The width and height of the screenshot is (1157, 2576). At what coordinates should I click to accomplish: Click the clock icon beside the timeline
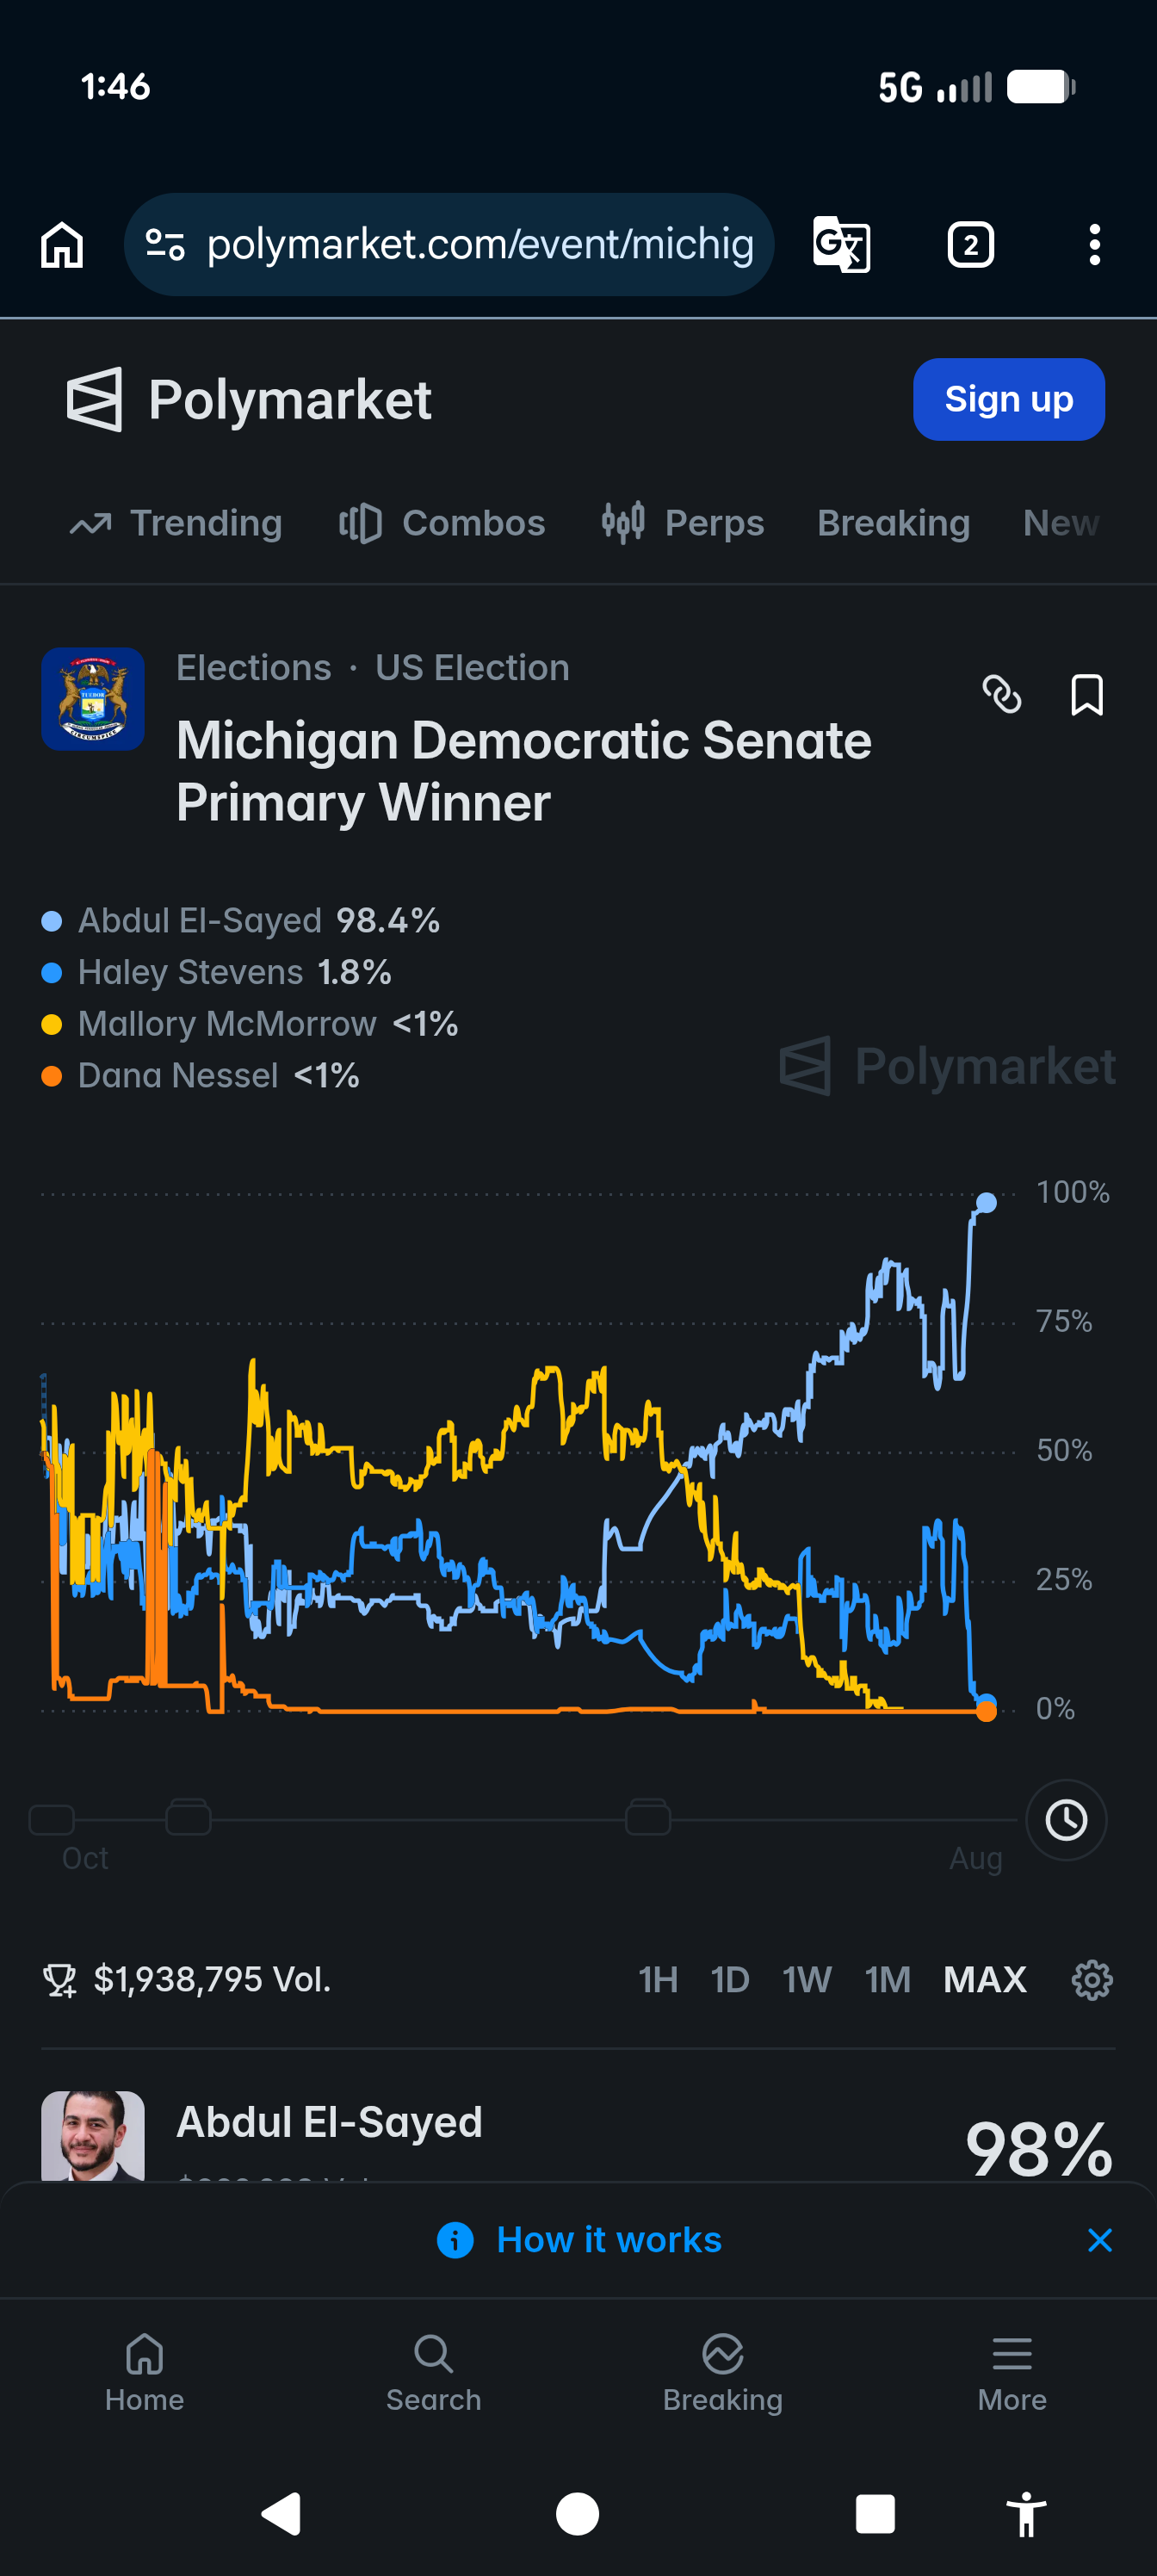[1066, 1819]
